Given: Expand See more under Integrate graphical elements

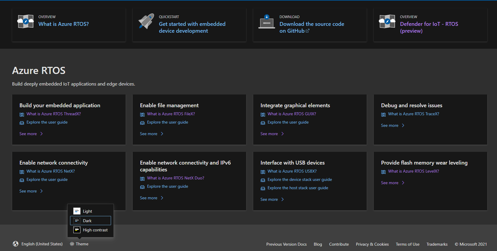Looking at the screenshot, I should tap(272, 134).
